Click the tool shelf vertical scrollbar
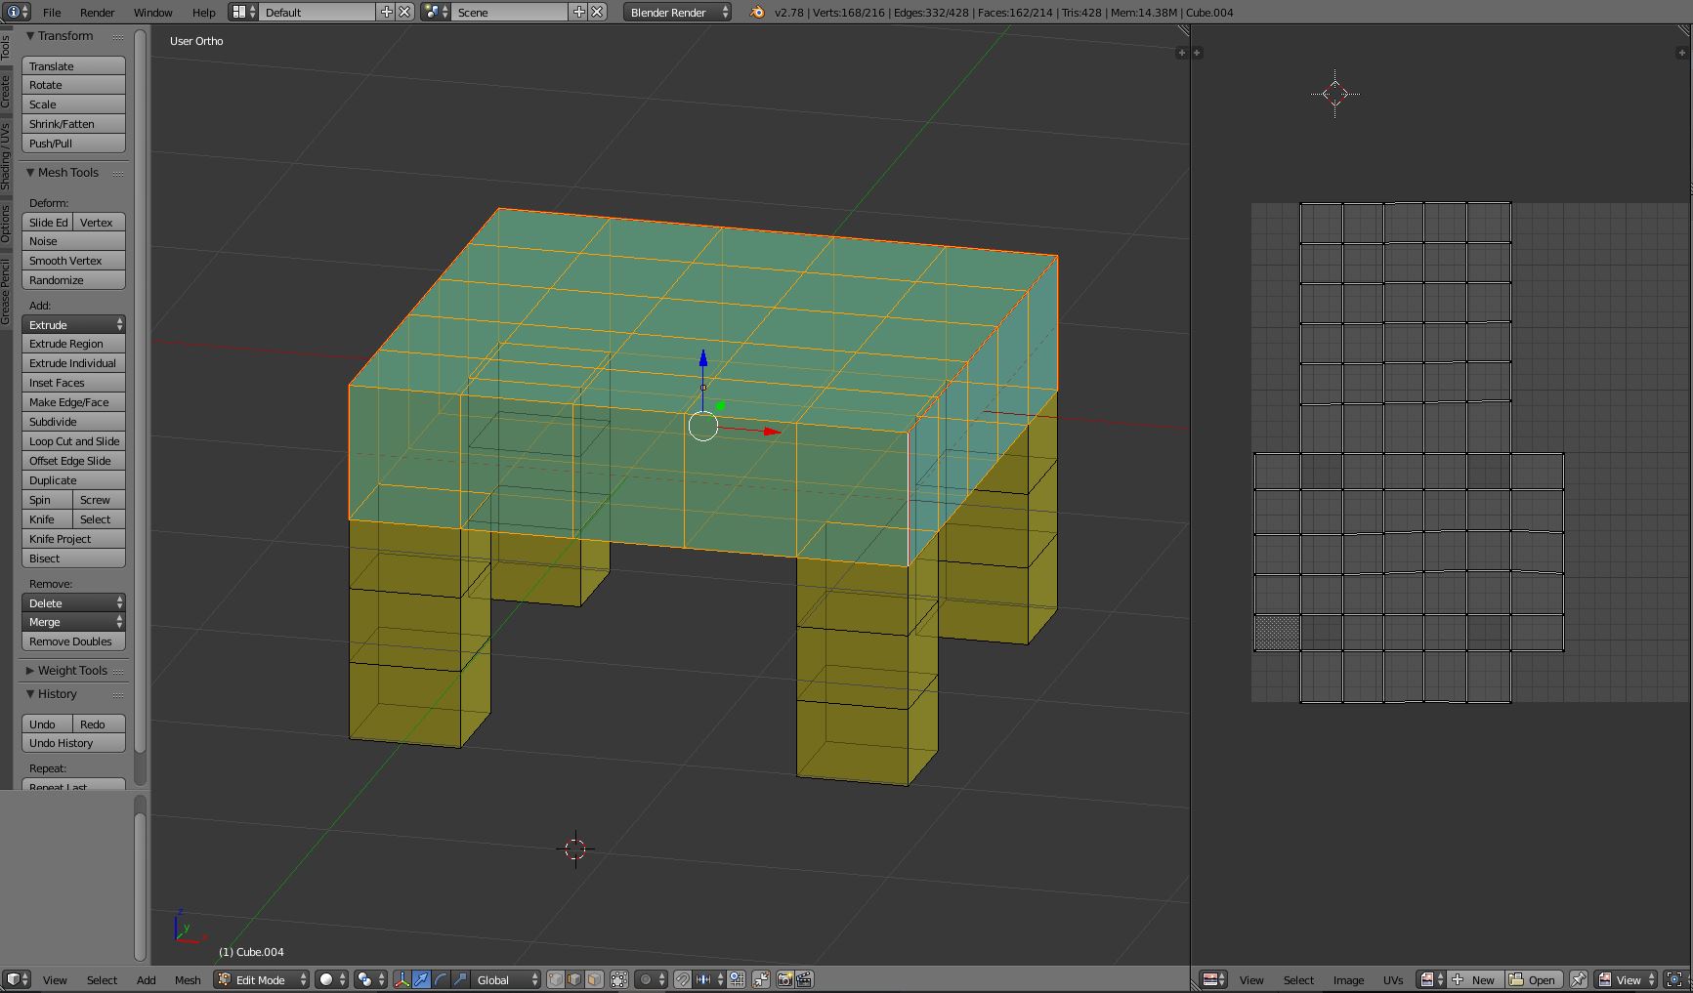The width and height of the screenshot is (1693, 993). (x=141, y=391)
